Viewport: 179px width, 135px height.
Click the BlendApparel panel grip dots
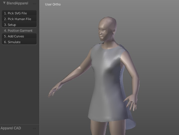click(x=34, y=3)
